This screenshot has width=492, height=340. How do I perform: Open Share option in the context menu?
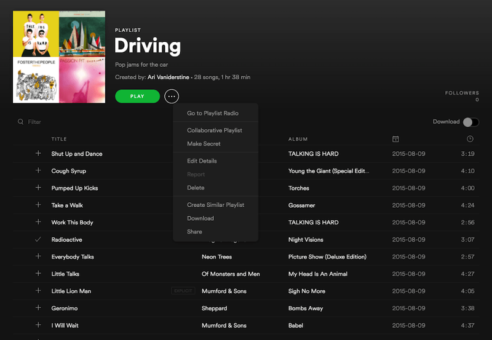point(194,232)
